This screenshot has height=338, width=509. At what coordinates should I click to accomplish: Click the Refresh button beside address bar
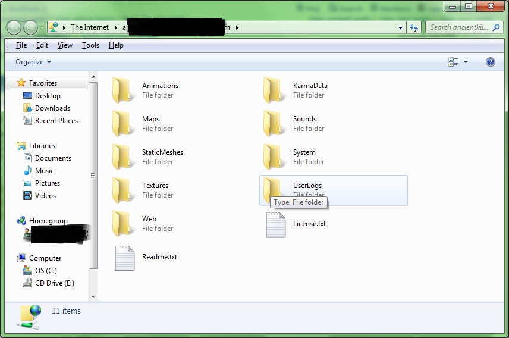(x=414, y=27)
